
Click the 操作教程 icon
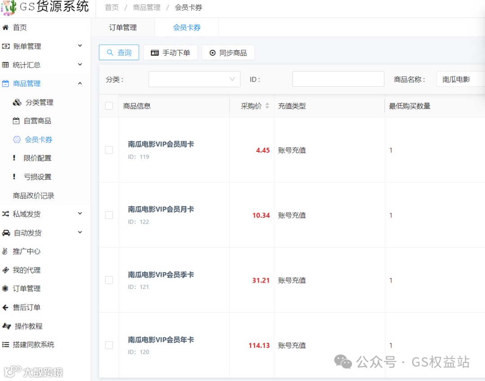pyautogui.click(x=6, y=326)
